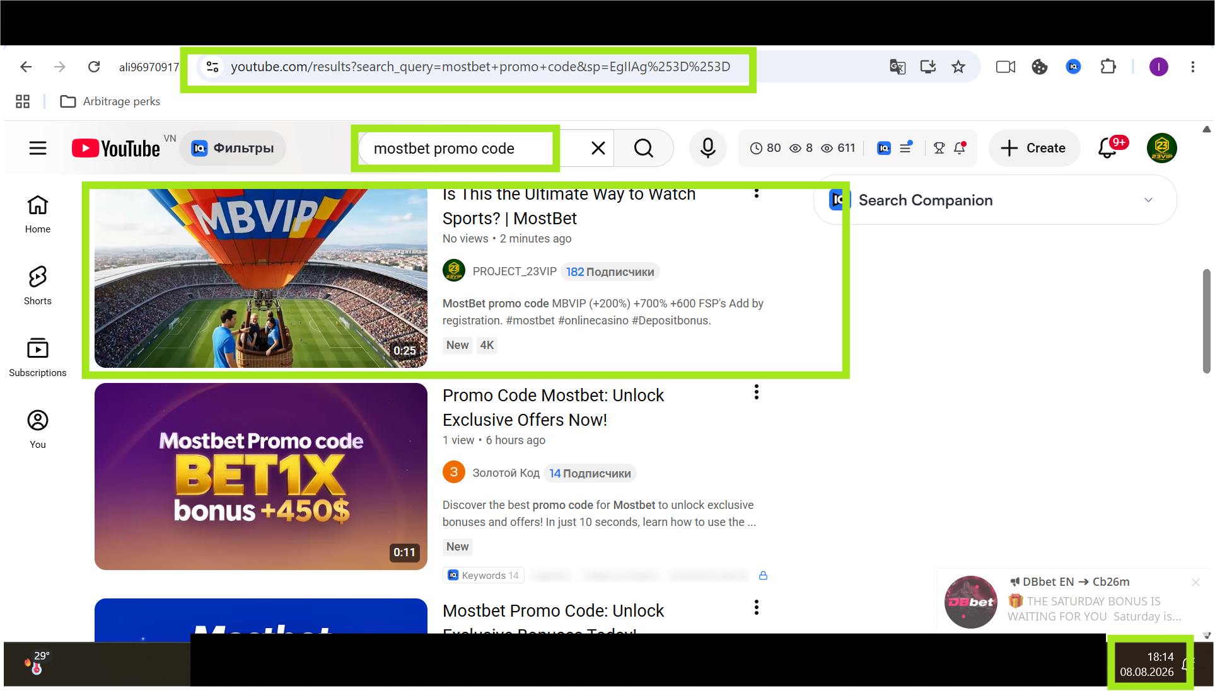Open the site information icon in address bar
The image size is (1215, 691).
coord(212,67)
